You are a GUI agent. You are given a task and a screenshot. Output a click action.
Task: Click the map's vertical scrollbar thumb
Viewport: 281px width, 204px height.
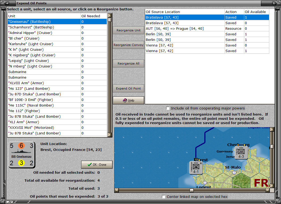272,146
